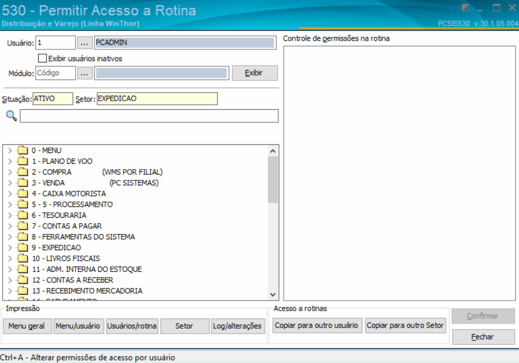Click the Controle de permissões na rotina panel

click(400, 173)
